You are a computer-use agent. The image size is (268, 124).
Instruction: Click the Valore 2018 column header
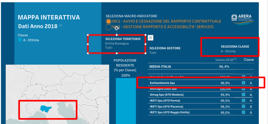[x=226, y=60]
